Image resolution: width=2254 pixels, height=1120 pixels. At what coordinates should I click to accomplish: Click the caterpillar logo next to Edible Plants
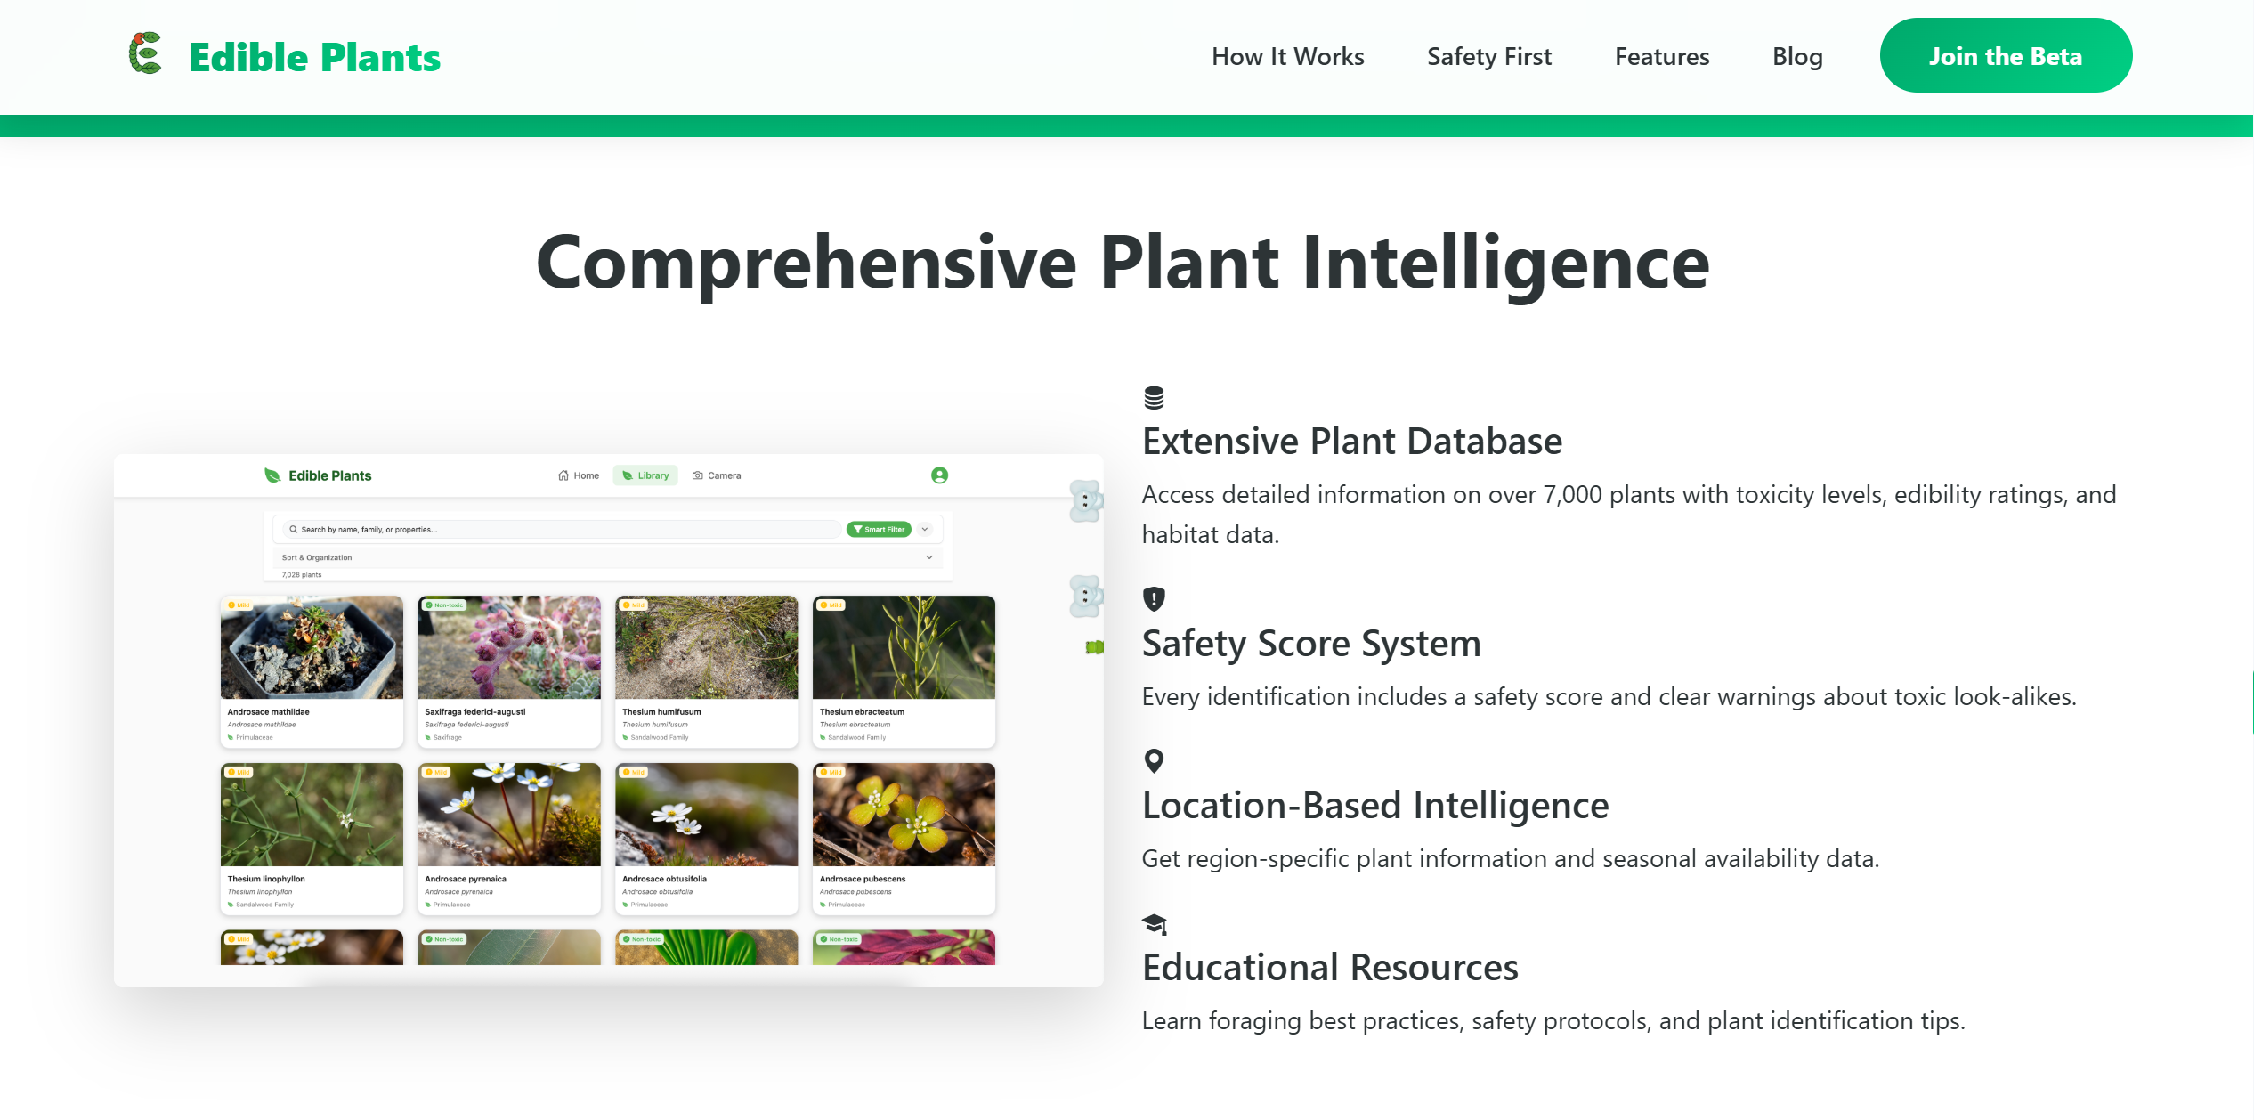click(x=145, y=55)
